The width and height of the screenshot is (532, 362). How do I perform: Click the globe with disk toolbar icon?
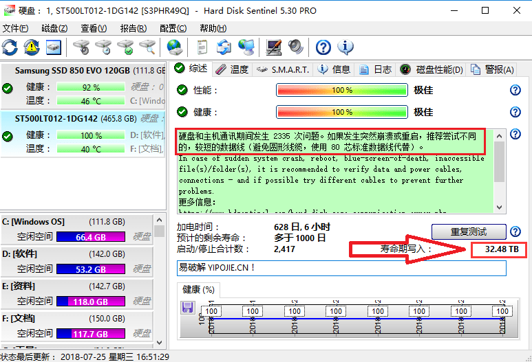pos(174,47)
